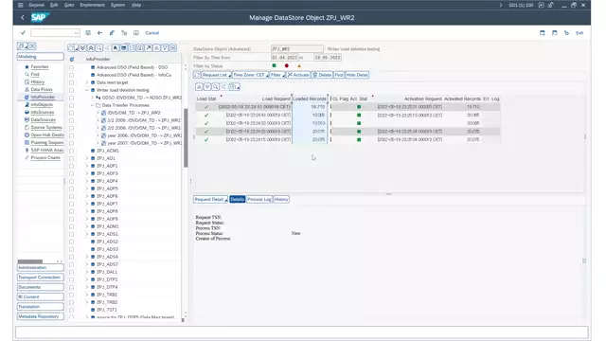Tick checkbox beside Advanced DSO (Field Based) - DSO
Screen dimensions: 606x341
coord(72,67)
